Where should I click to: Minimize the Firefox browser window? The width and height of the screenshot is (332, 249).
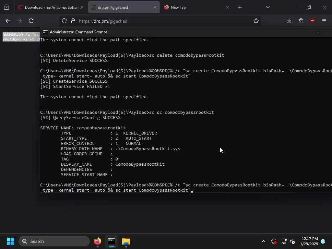(294, 7)
